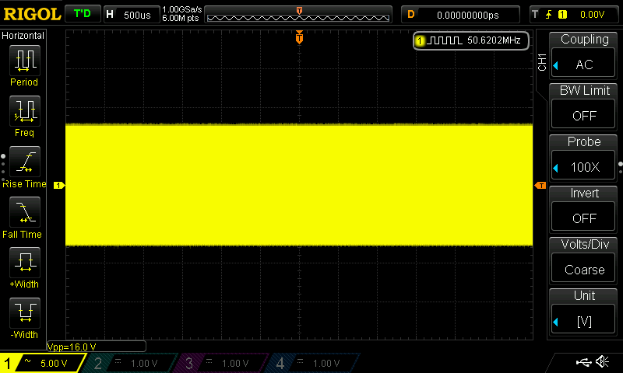Screen dimensions: 623x373
Task: Click the orange trigger level marker at right edge
Action: [x=540, y=185]
